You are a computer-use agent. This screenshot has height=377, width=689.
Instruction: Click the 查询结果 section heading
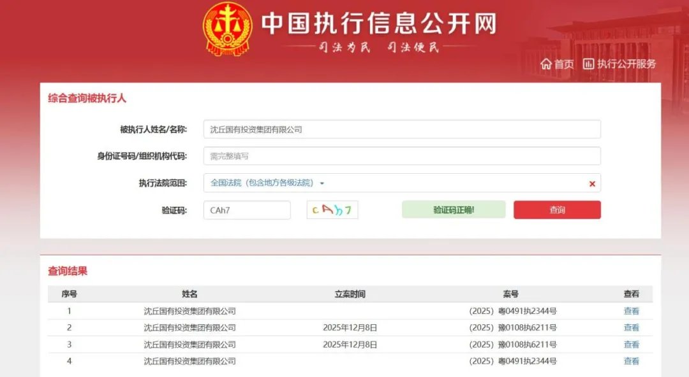[x=68, y=271]
